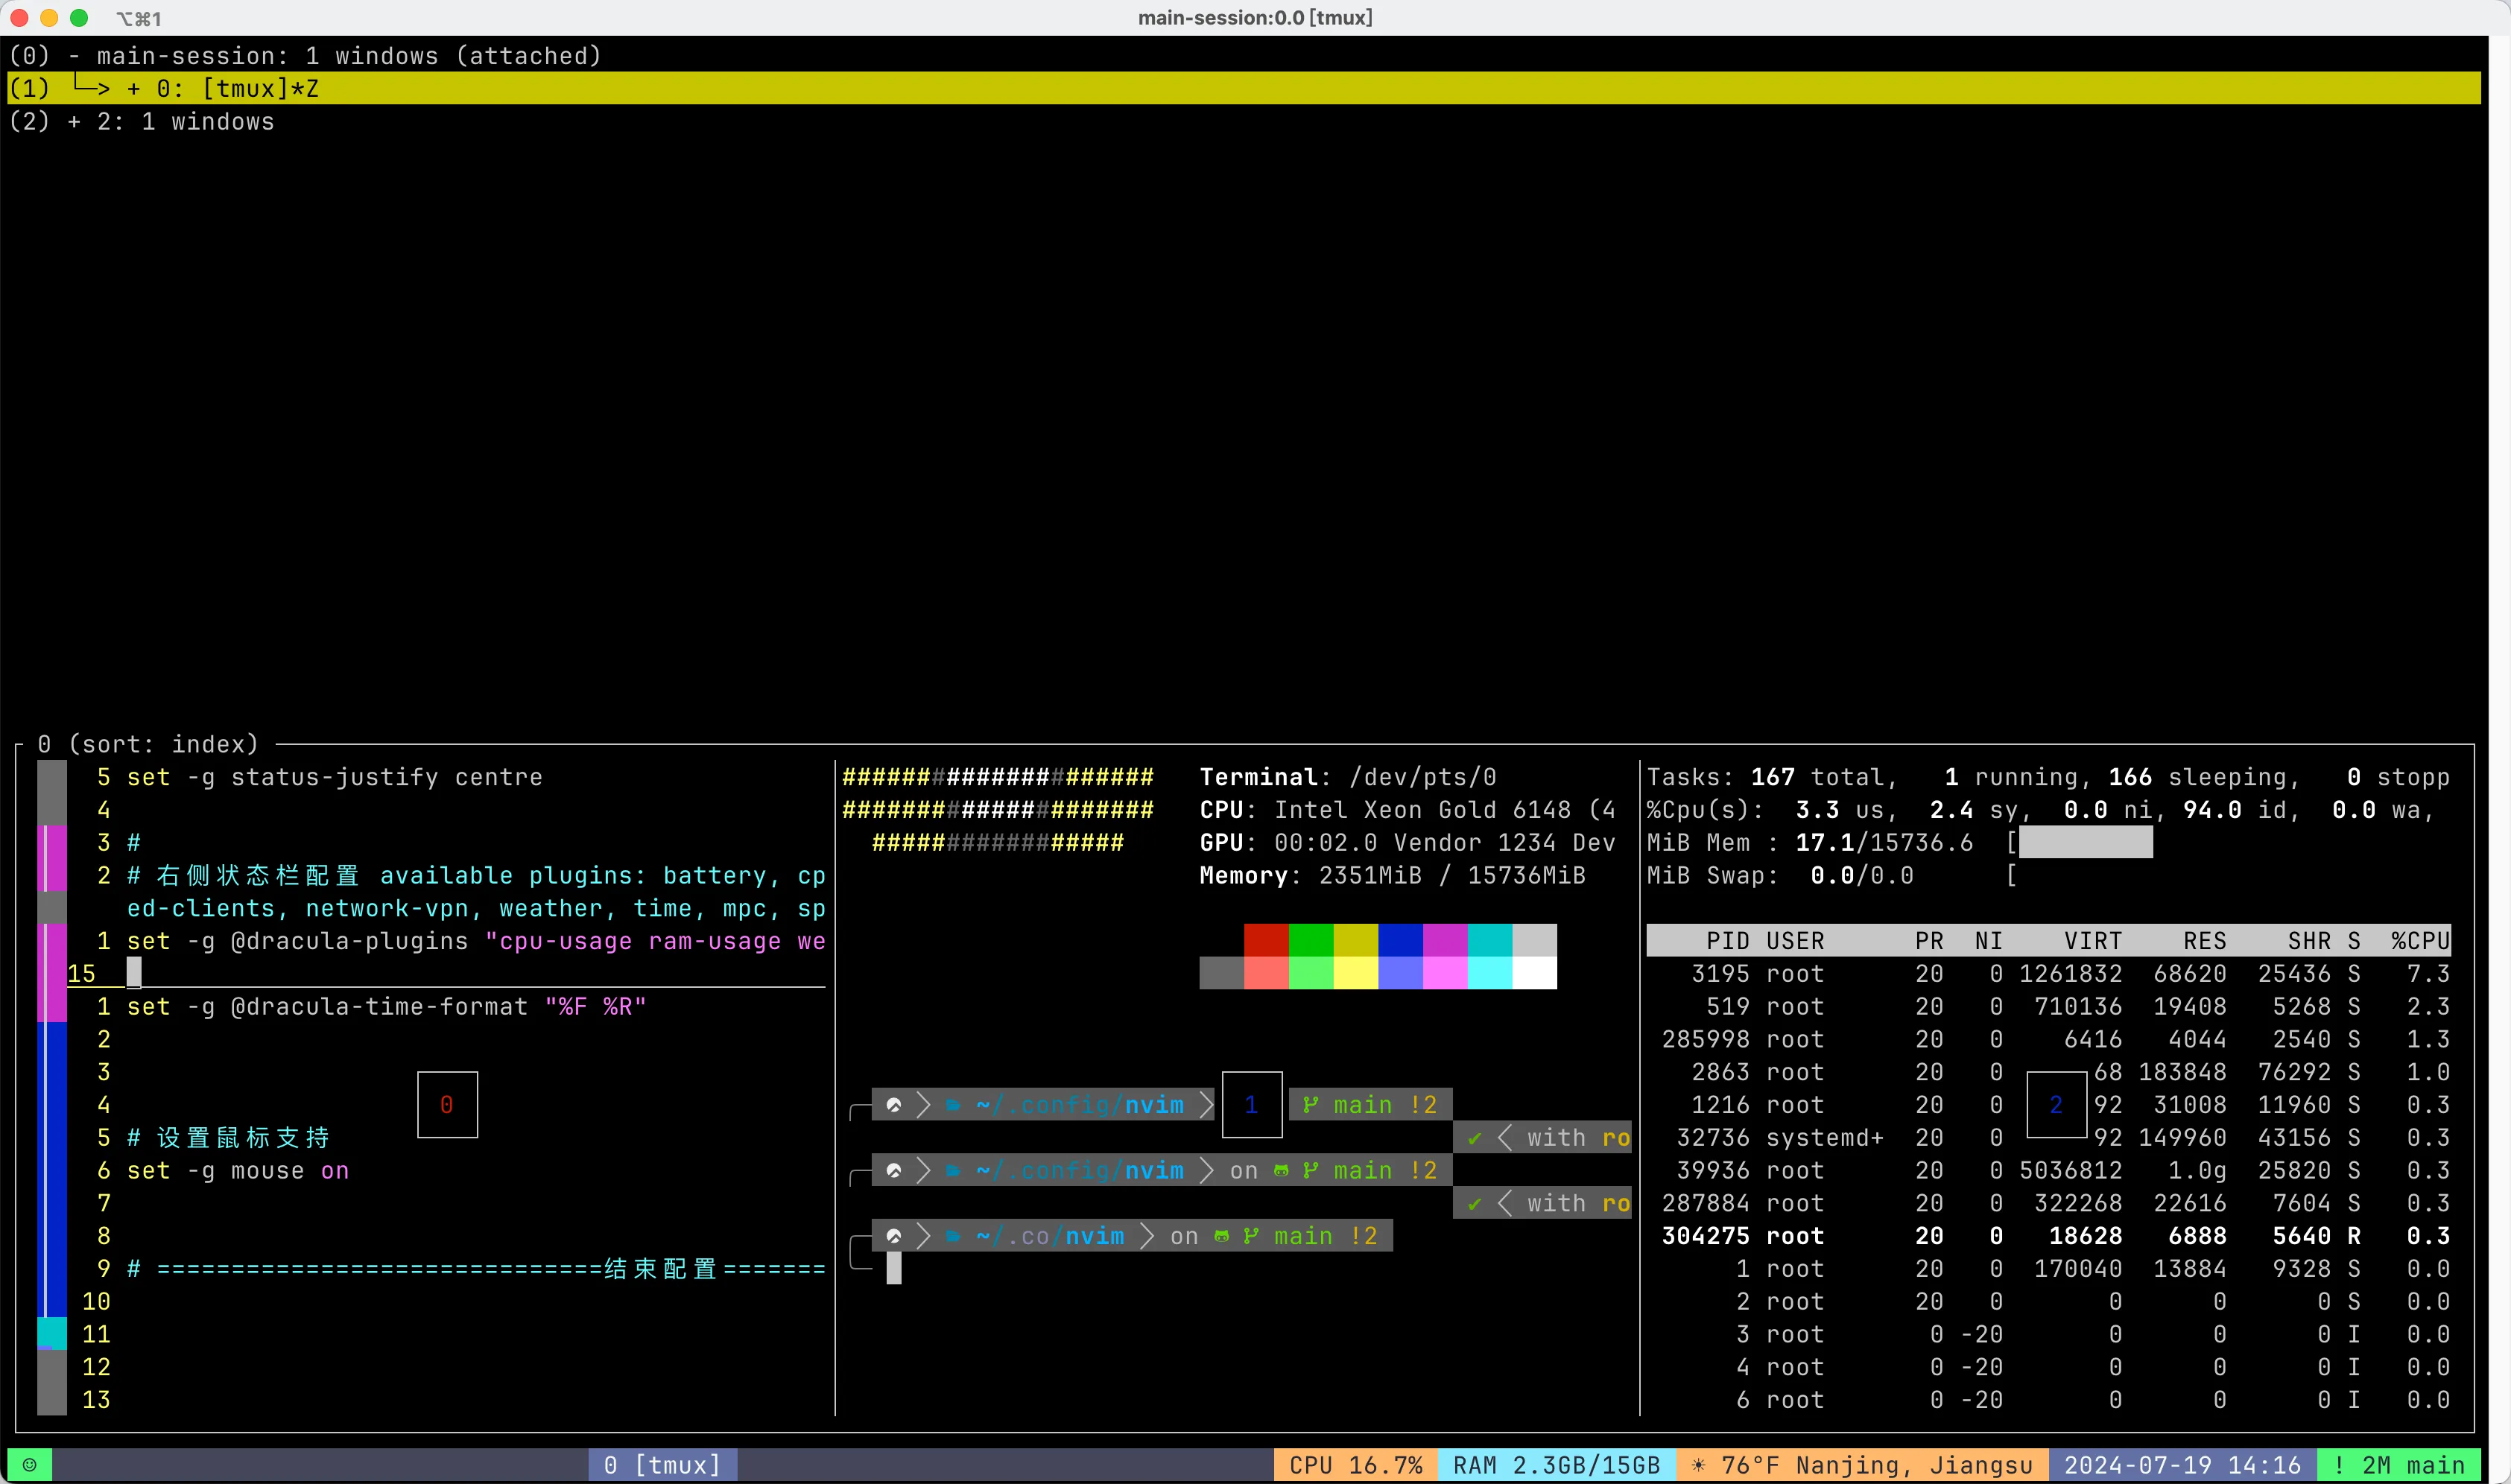This screenshot has height=1484, width=2511.
Task: Click pane number 1 indicator box
Action: (x=1252, y=1105)
